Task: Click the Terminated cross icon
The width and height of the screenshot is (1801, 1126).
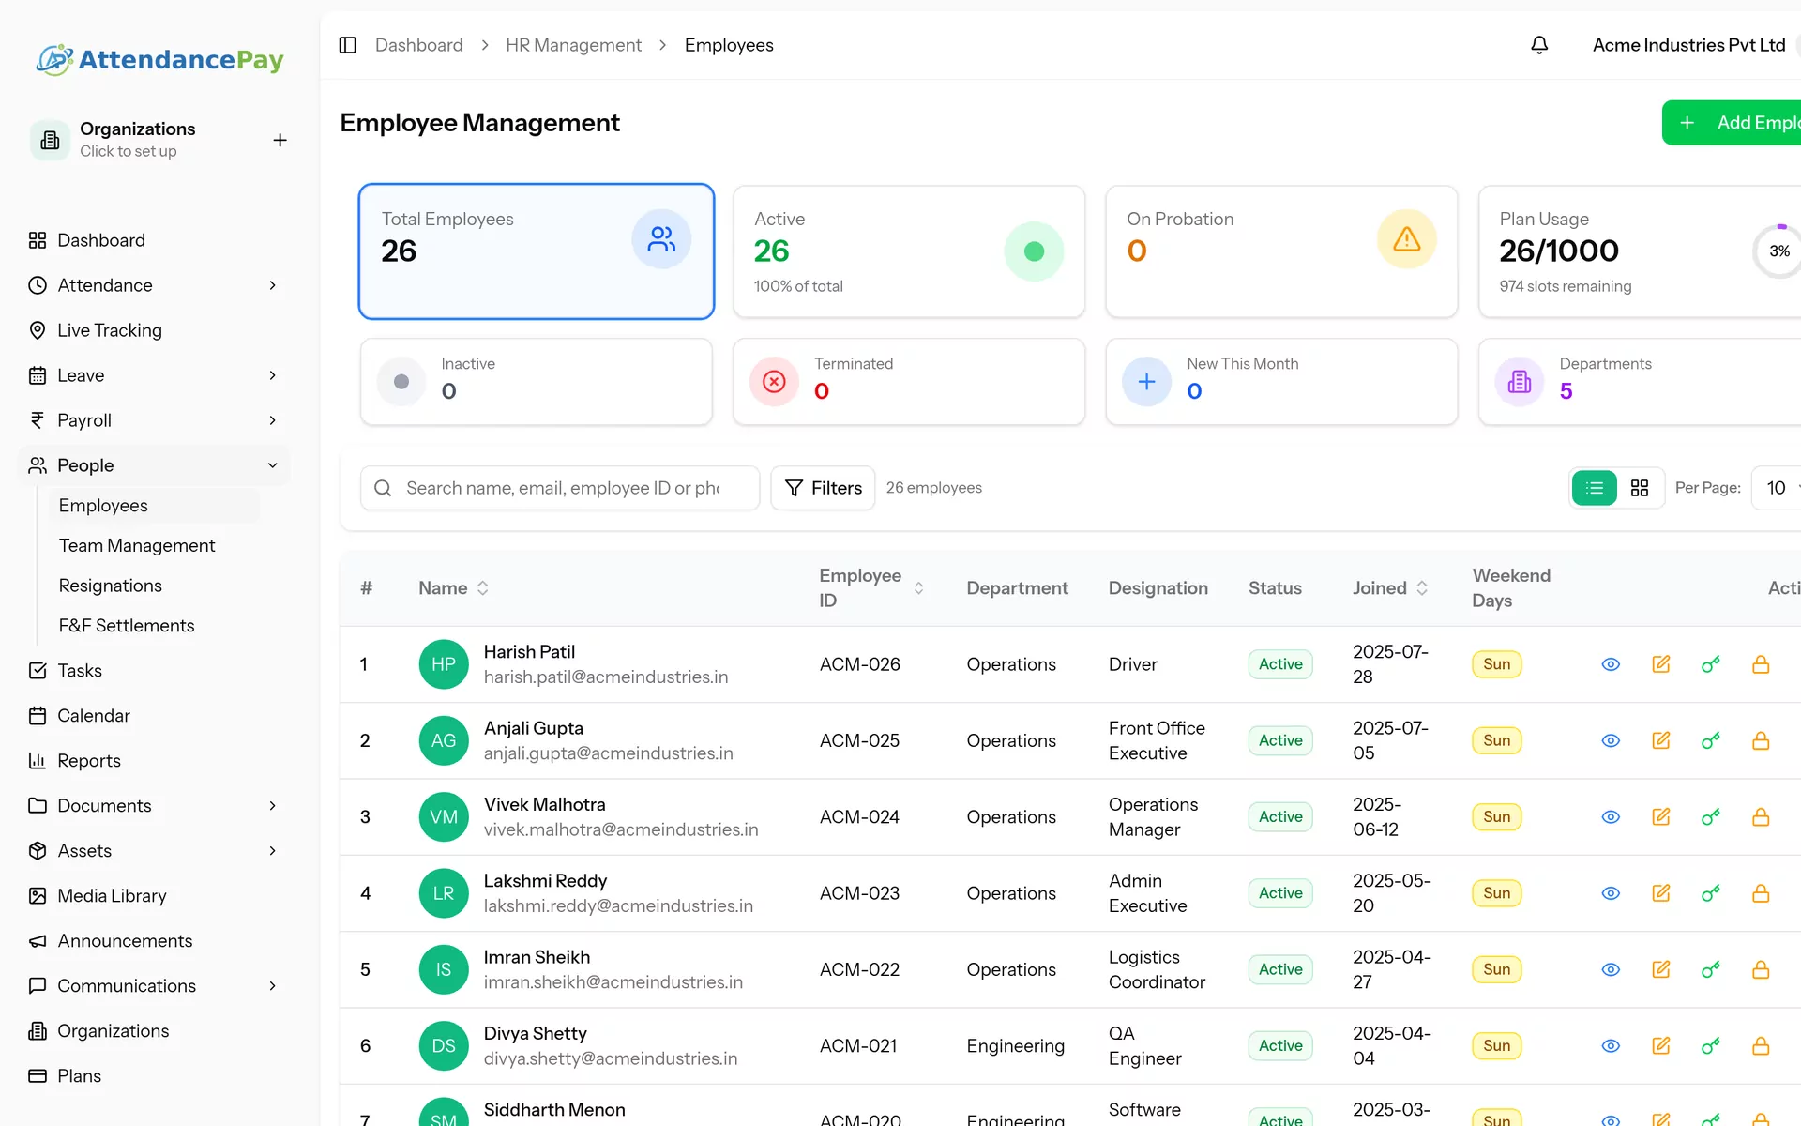Action: (x=774, y=382)
